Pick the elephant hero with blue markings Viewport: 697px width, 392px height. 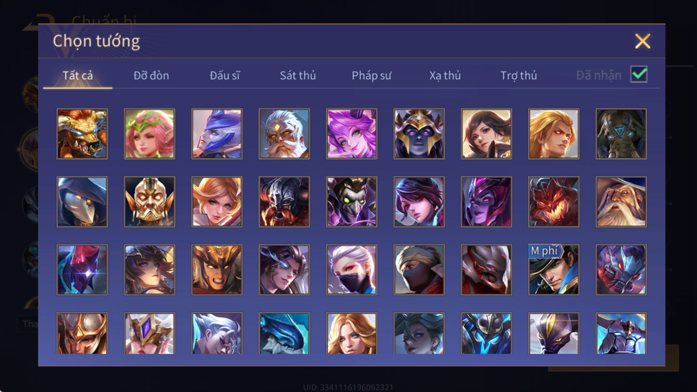(x=621, y=134)
